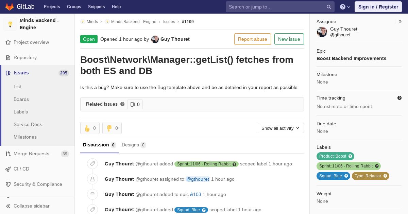The width and height of the screenshot is (408, 214).
Task: Click the related issues count badge
Action: 135,104
